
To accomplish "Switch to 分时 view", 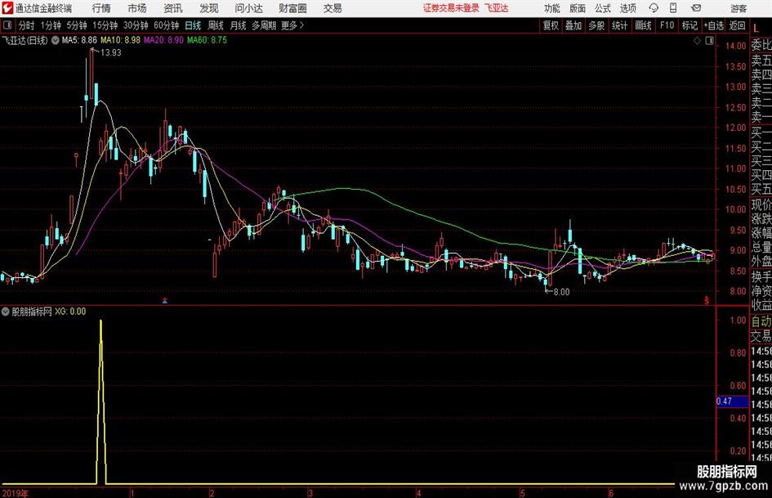I will pos(27,25).
